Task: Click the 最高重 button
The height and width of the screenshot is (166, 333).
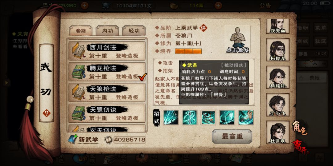Action: (x=232, y=136)
